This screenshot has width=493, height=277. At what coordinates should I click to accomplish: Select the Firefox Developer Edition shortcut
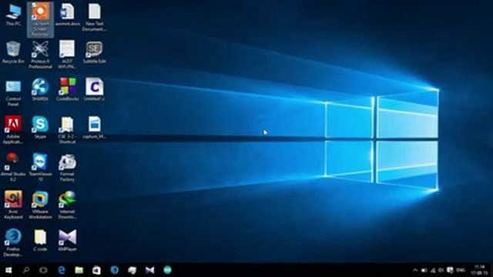click(x=13, y=243)
